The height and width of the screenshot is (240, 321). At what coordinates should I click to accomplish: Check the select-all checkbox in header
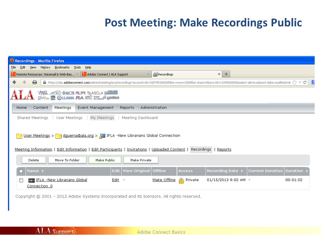pyautogui.click(x=21, y=171)
